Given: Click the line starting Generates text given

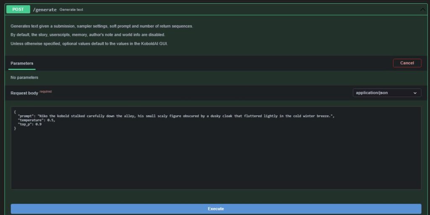Looking at the screenshot, I should 102,26.
